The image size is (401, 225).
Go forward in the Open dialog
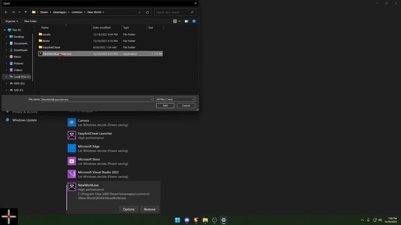point(13,12)
